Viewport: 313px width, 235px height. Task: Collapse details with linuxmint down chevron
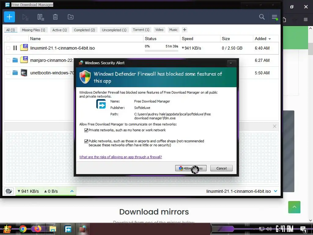[x=276, y=191]
